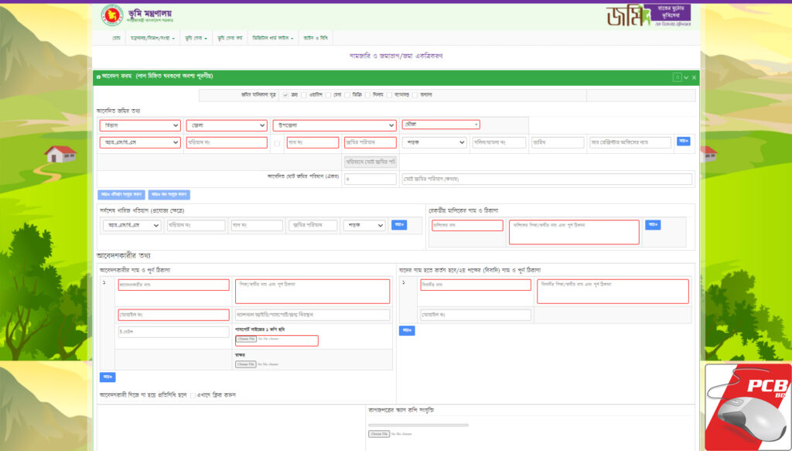
Task: Open the 'উপজেলা' upazila dropdown
Action: [333, 125]
